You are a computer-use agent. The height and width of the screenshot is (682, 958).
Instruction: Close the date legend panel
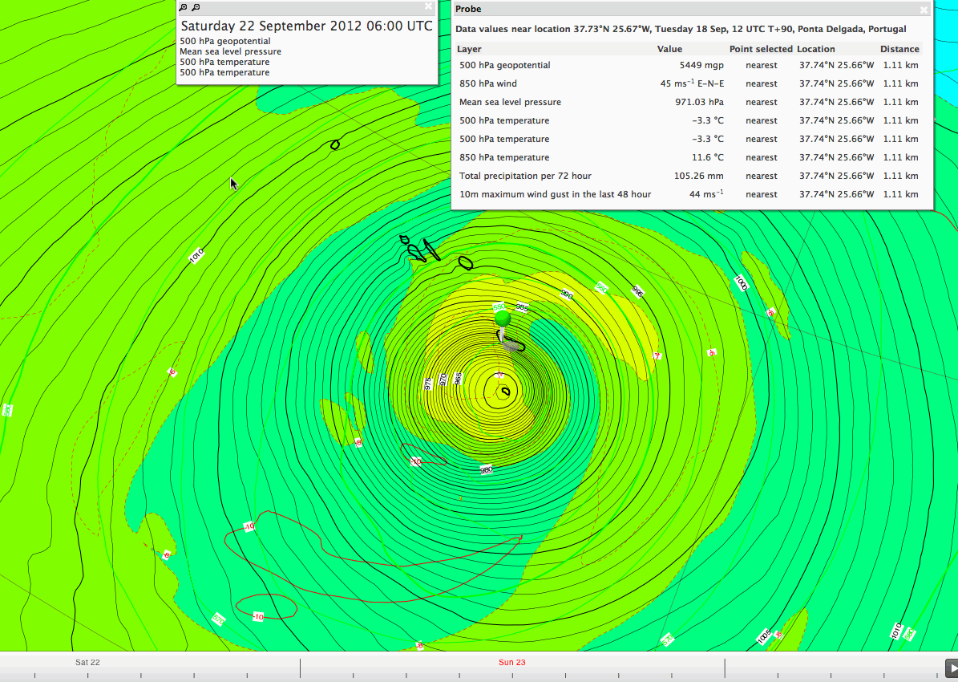click(x=428, y=6)
